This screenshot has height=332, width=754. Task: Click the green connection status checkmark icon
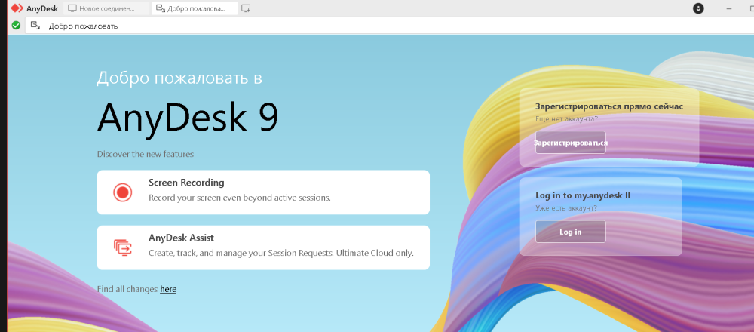16,26
